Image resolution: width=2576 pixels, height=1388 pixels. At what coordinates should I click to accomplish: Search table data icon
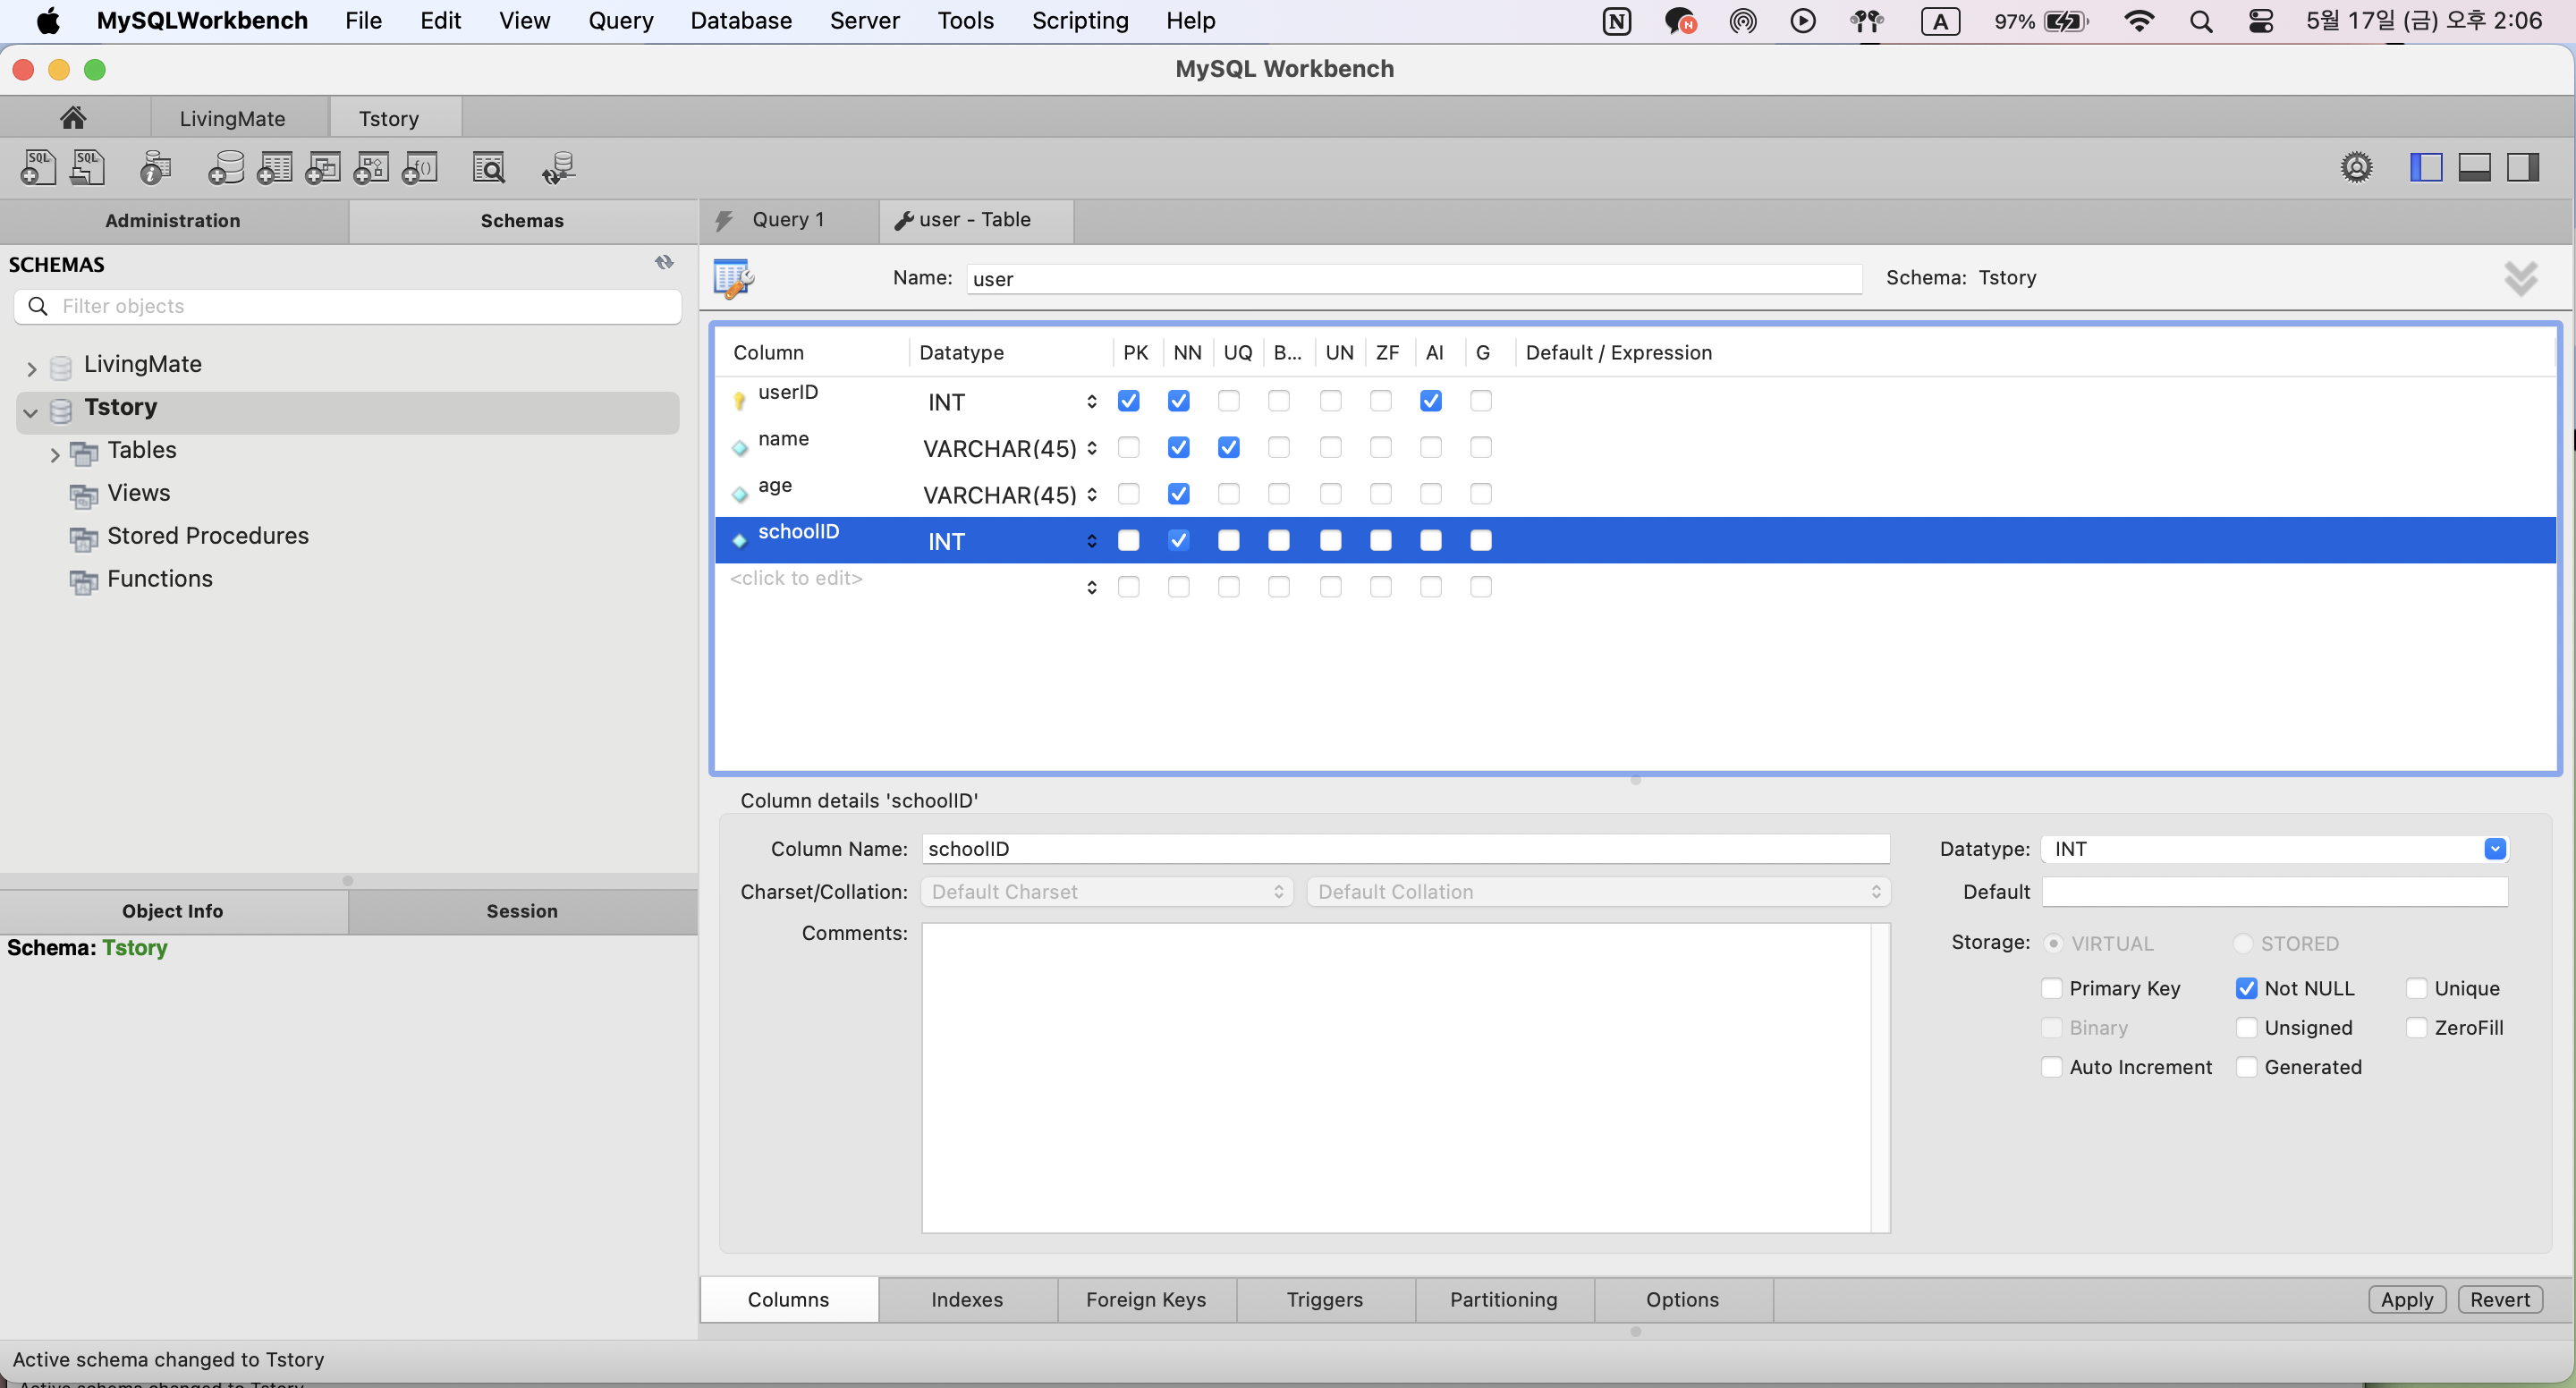pos(489,167)
